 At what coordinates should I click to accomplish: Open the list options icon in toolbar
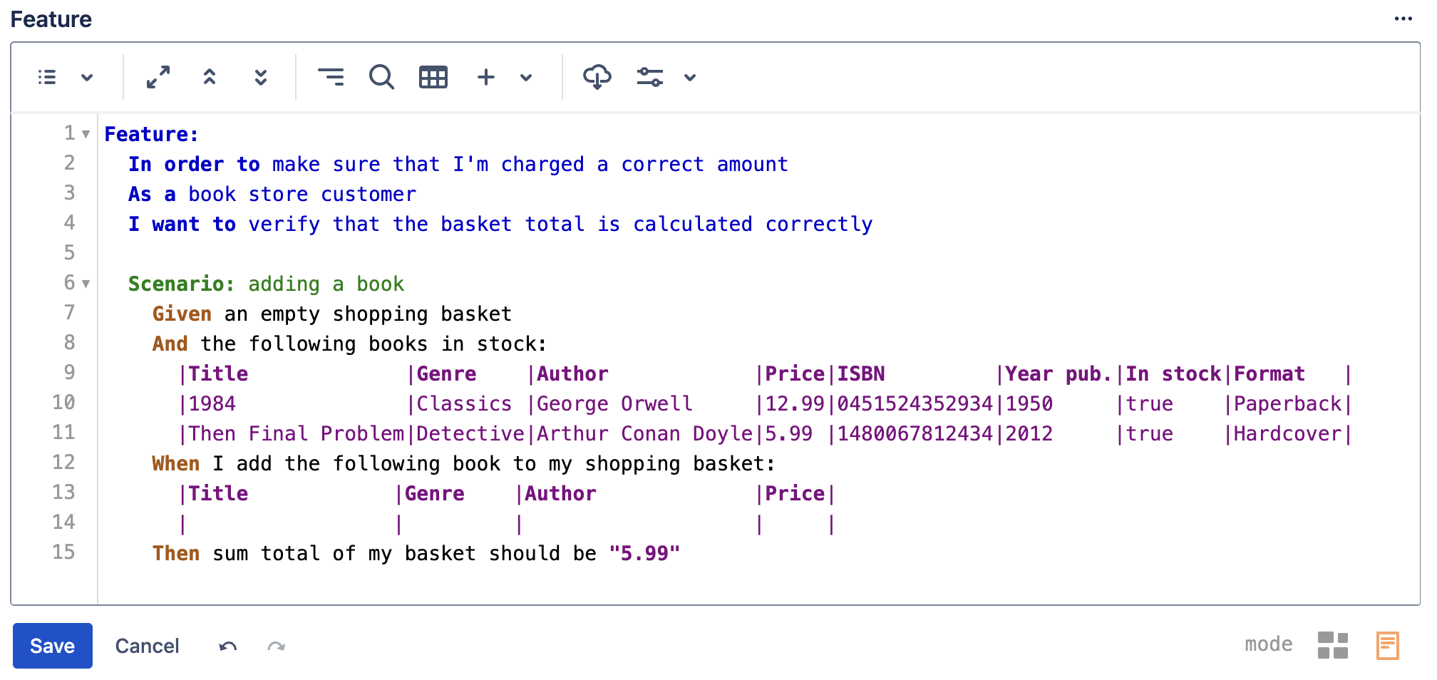click(47, 77)
